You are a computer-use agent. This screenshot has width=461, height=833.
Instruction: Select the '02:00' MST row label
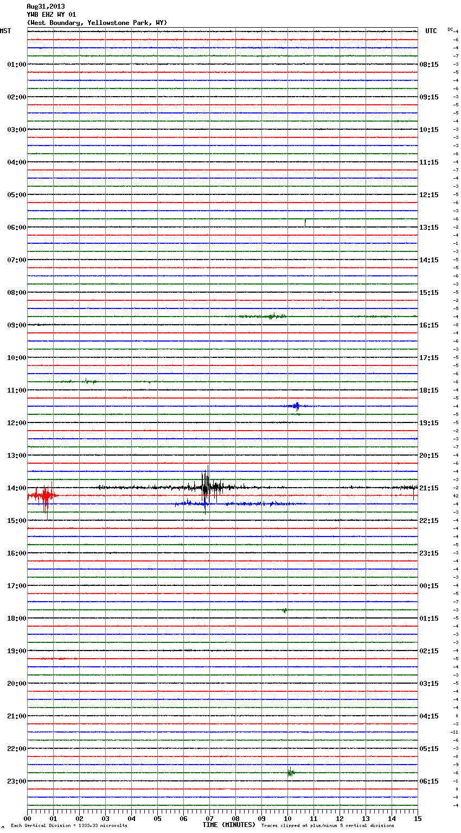[17, 97]
